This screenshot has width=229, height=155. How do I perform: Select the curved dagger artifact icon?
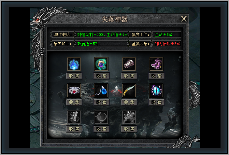(x=129, y=91)
